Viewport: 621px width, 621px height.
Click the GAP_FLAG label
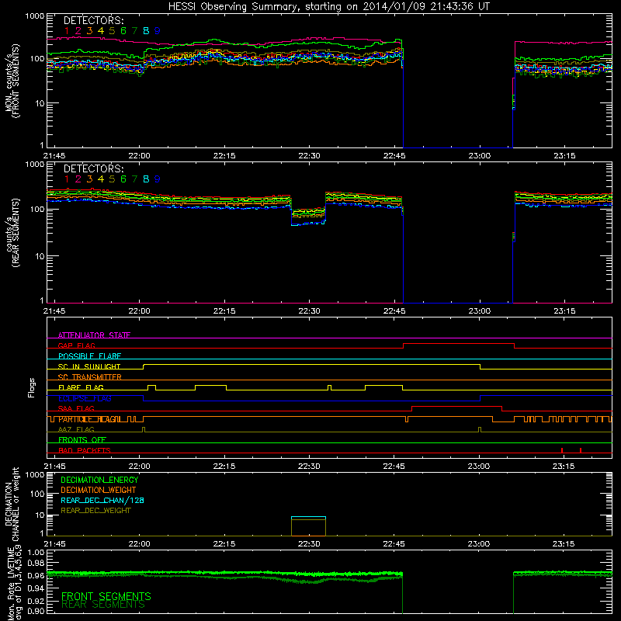click(76, 345)
